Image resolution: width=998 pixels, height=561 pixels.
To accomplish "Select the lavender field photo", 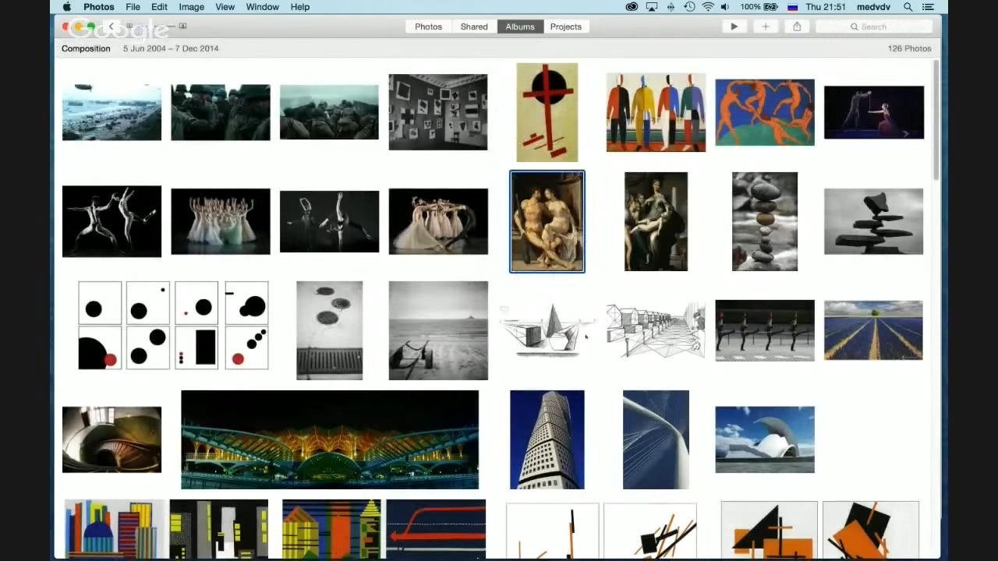I will pyautogui.click(x=874, y=330).
